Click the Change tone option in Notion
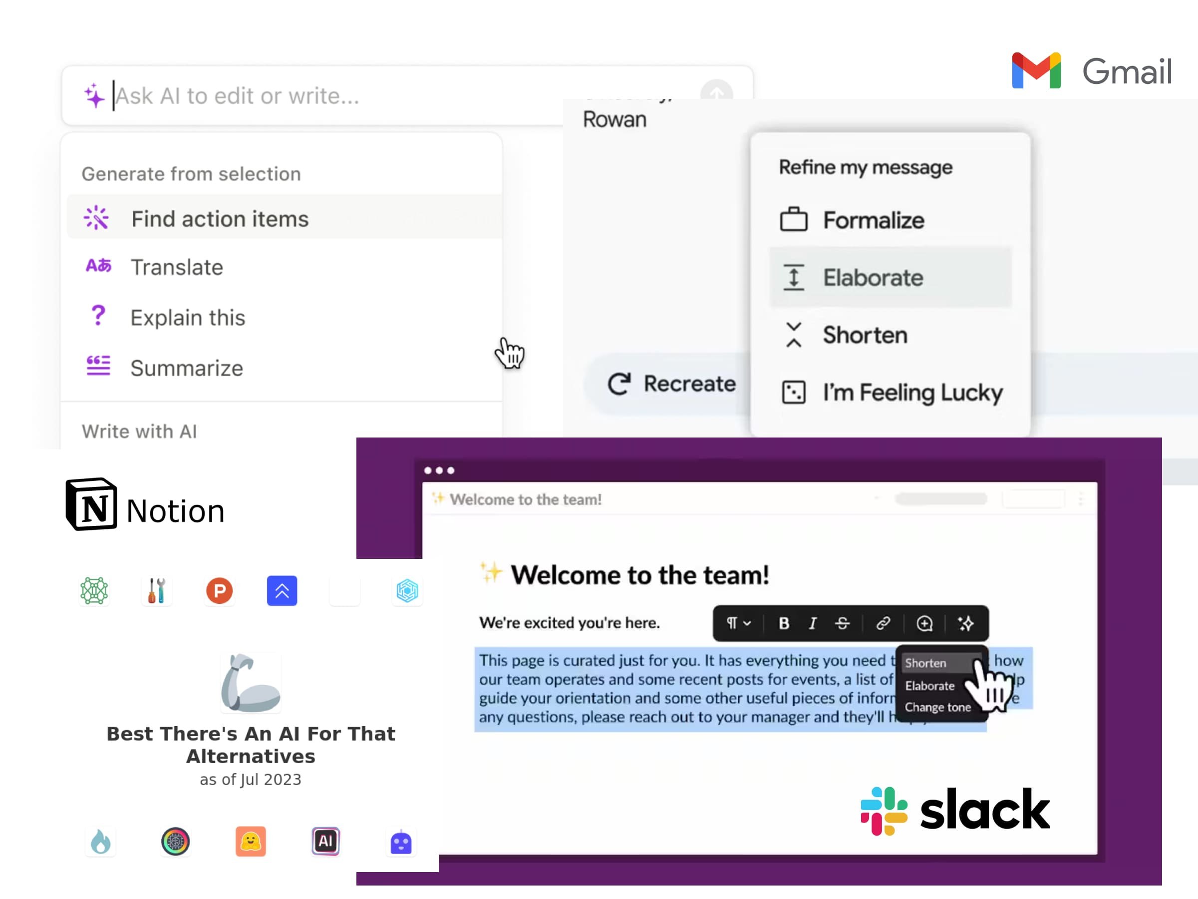 [937, 706]
